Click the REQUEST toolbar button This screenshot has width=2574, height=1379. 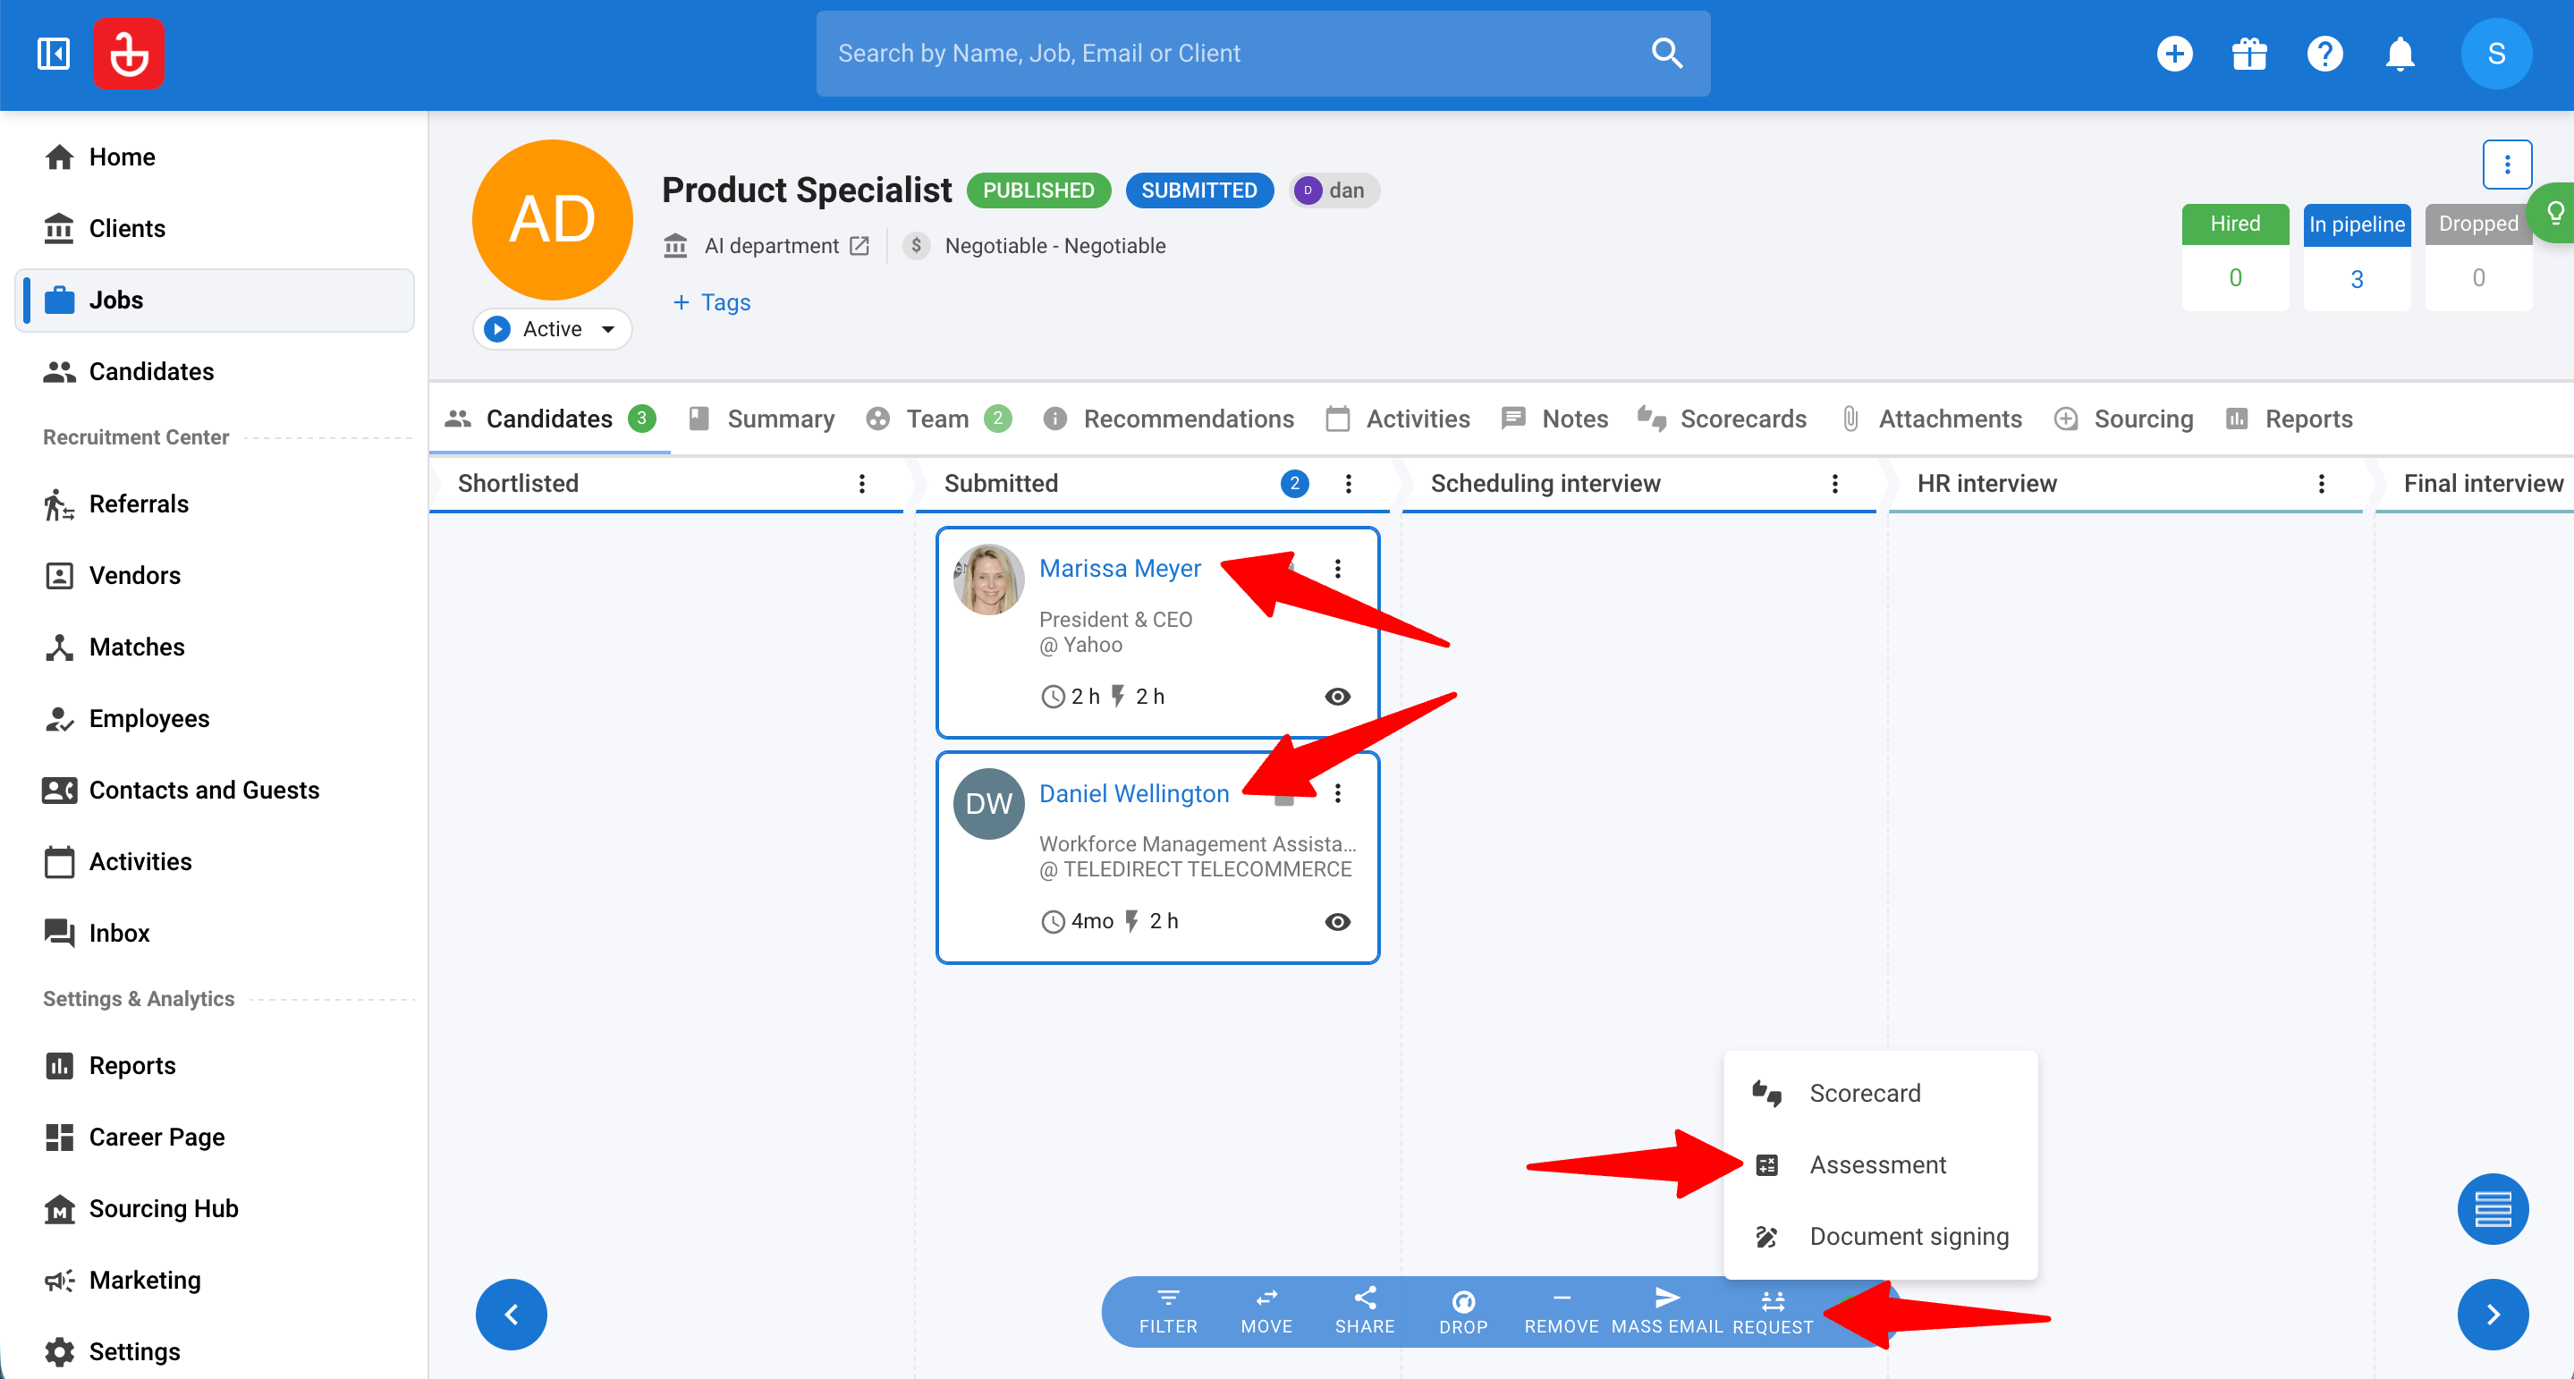point(1773,1311)
